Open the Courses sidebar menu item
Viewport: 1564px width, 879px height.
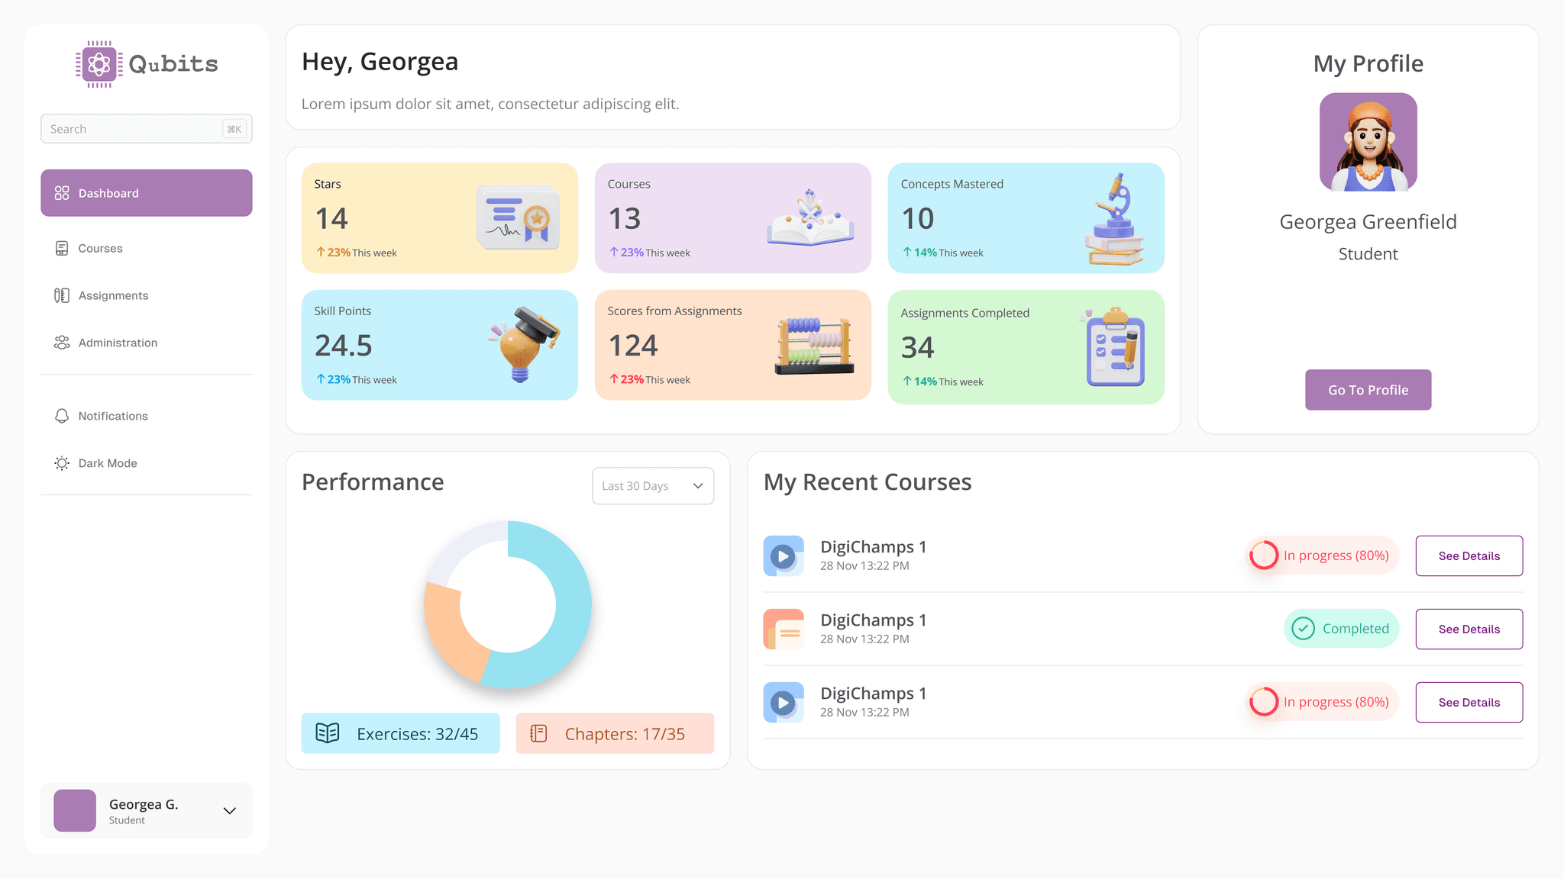point(100,248)
